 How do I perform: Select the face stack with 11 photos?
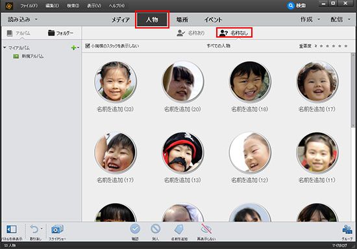pos(317,152)
